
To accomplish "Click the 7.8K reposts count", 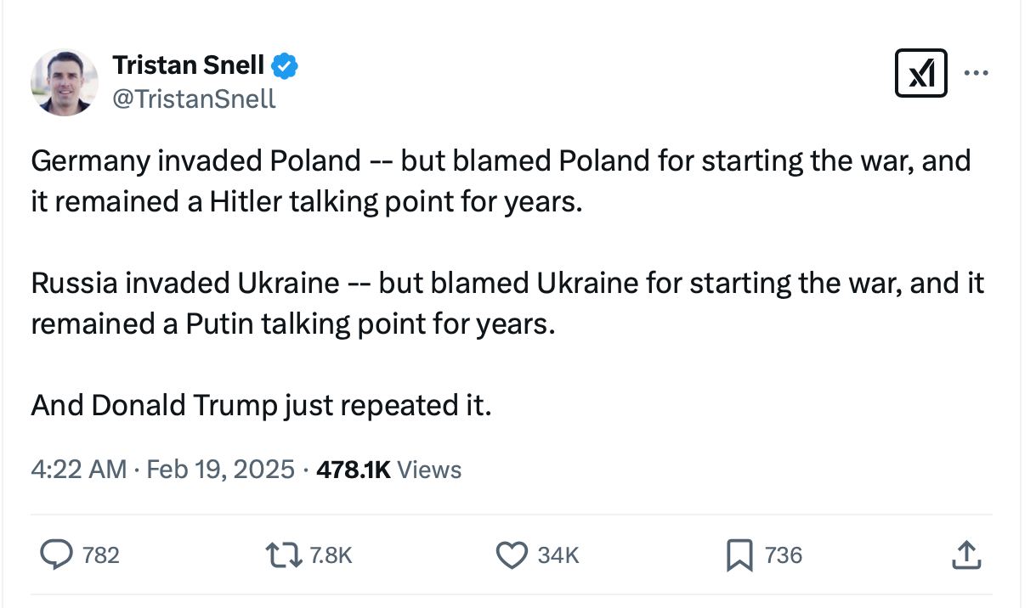I will [331, 555].
